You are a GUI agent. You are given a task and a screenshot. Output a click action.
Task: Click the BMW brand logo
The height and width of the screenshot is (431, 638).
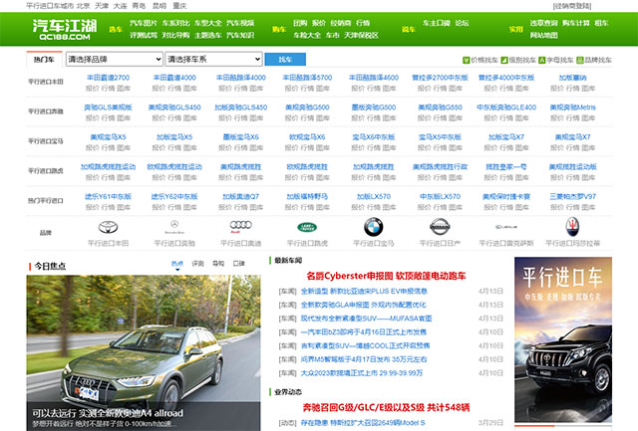coord(373,228)
